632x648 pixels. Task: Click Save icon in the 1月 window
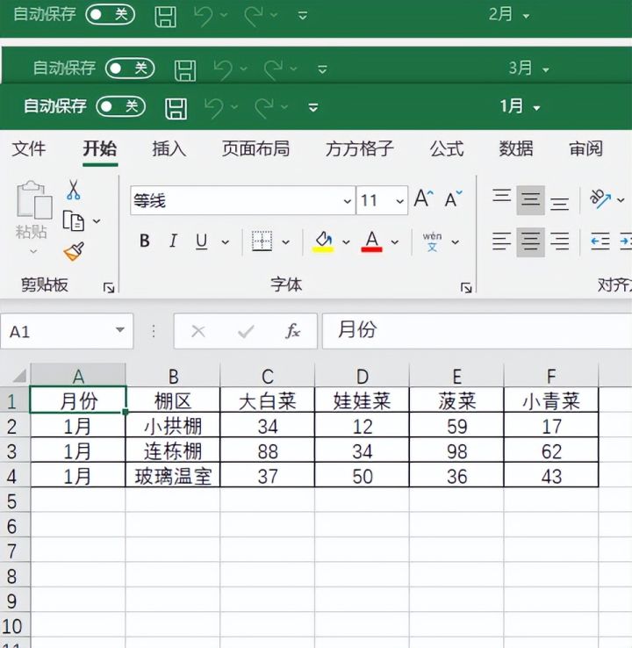pos(176,109)
